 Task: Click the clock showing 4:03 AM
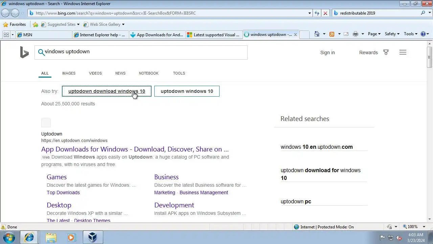click(x=415, y=235)
